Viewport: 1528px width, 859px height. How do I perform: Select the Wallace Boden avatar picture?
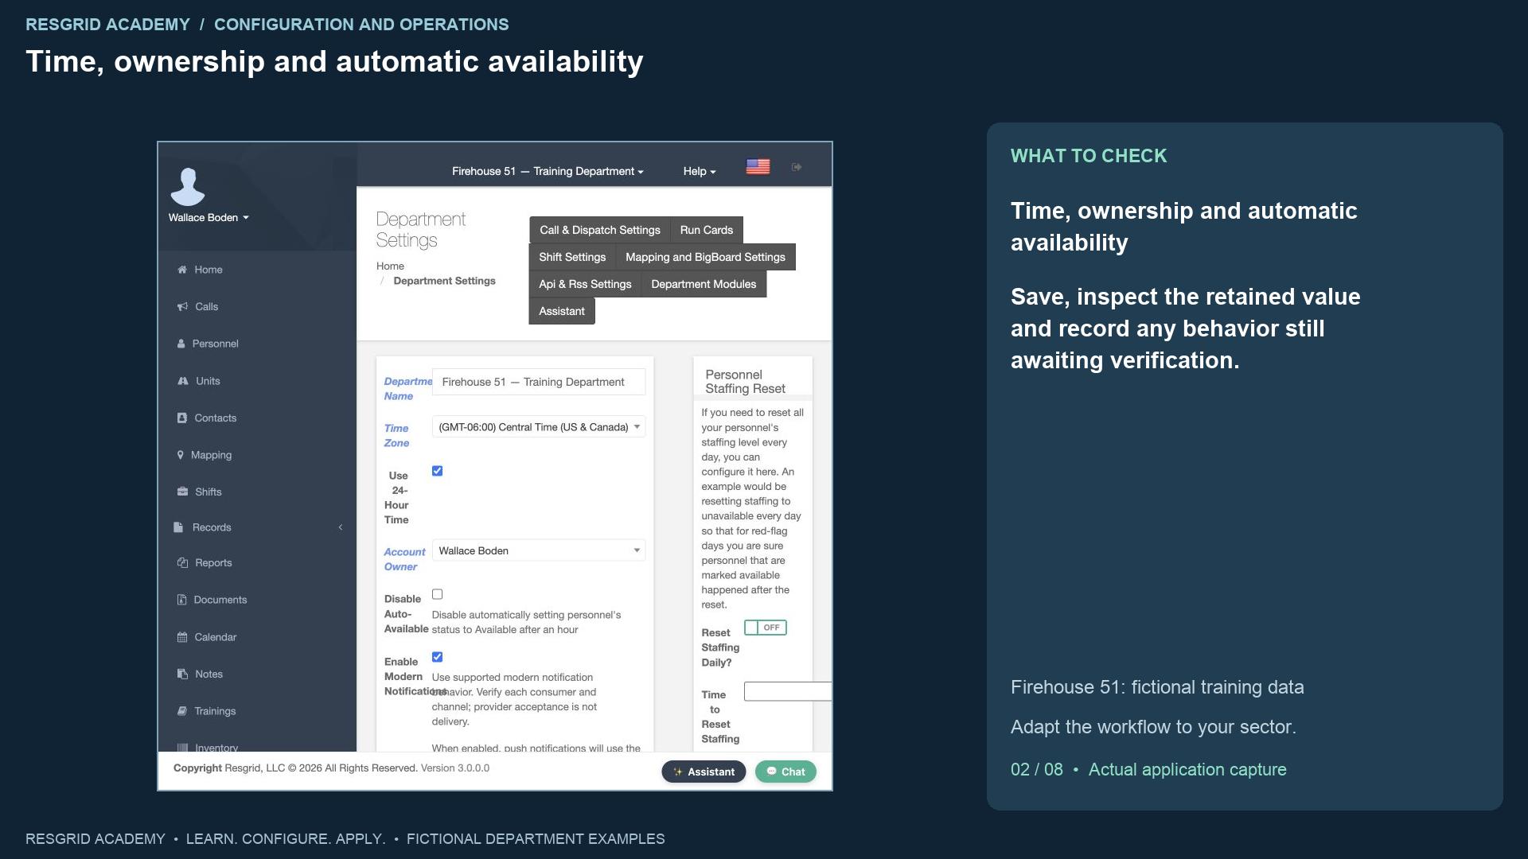[188, 186]
